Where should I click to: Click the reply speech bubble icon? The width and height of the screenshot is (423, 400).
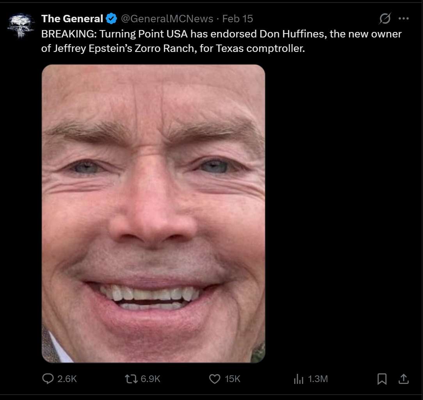tap(48, 379)
